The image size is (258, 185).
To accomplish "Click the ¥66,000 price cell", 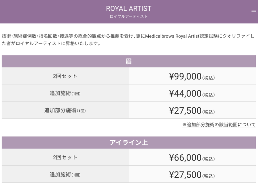I will [x=192, y=157].
